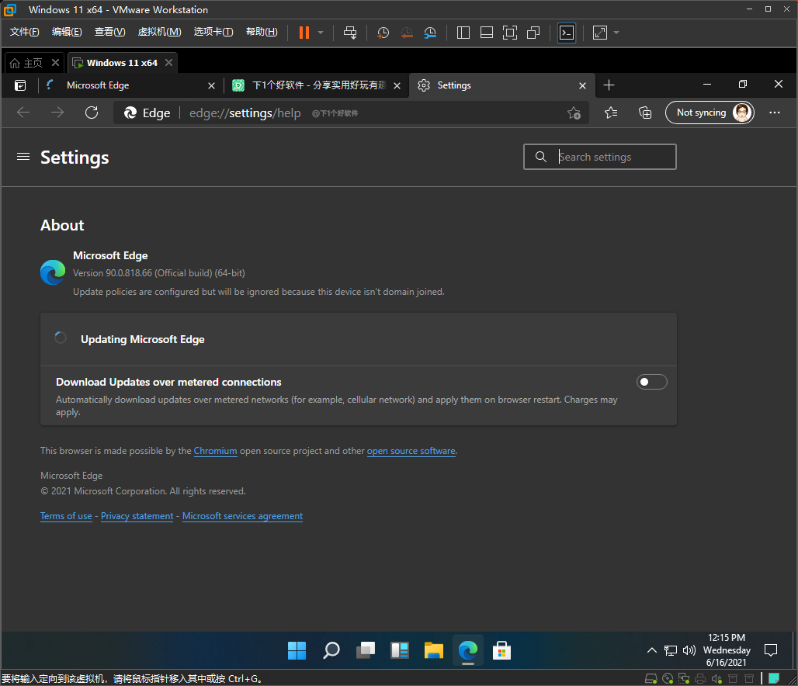Open the Collections icon in Edge toolbar

645,113
